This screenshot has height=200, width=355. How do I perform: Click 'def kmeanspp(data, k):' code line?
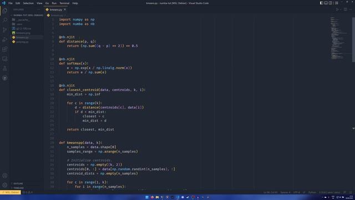80,143
